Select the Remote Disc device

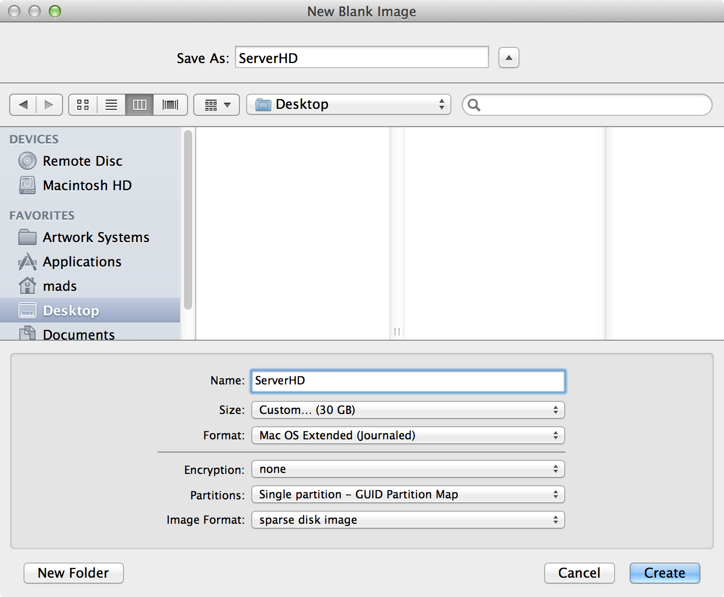coord(82,161)
